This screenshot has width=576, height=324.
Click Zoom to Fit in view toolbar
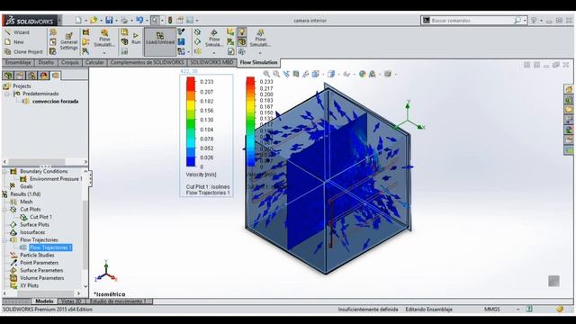coord(266,74)
